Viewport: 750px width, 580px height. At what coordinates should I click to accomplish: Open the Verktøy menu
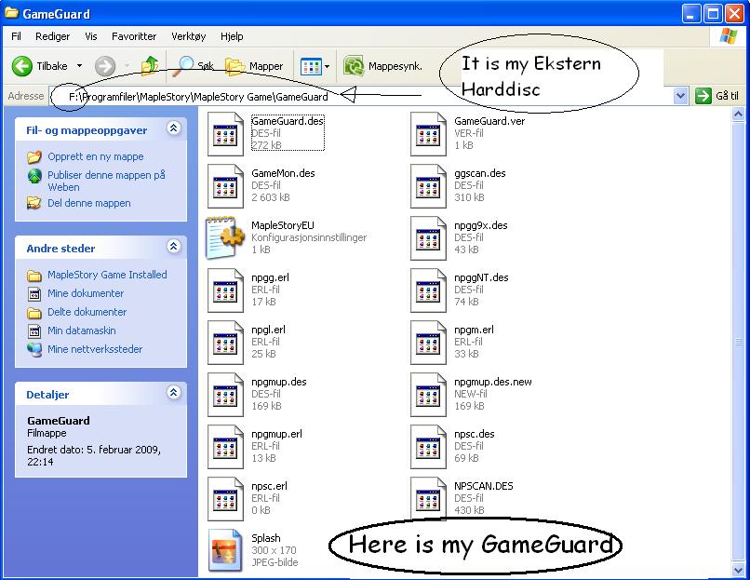(x=189, y=36)
